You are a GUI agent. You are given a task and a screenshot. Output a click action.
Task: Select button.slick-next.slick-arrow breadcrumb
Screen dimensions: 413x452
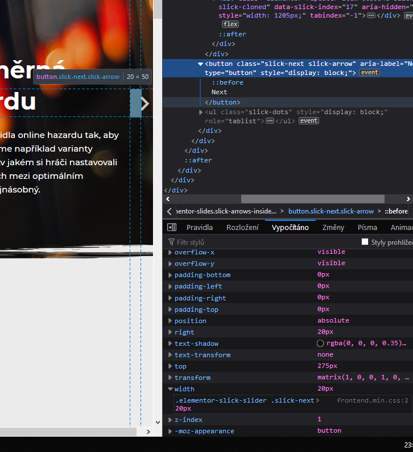(x=331, y=211)
